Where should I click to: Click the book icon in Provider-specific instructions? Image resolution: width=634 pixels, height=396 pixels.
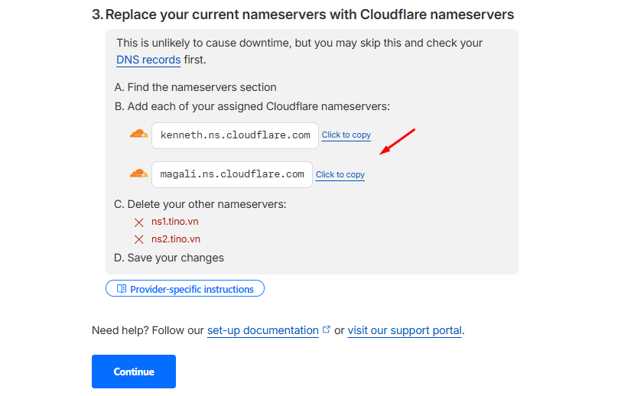click(x=122, y=288)
